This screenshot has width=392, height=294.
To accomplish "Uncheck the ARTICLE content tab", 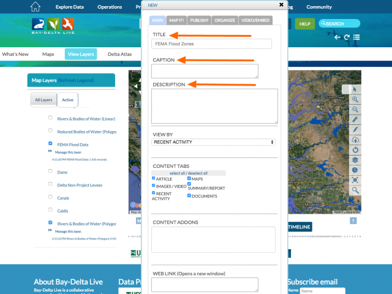I will coord(154,178).
